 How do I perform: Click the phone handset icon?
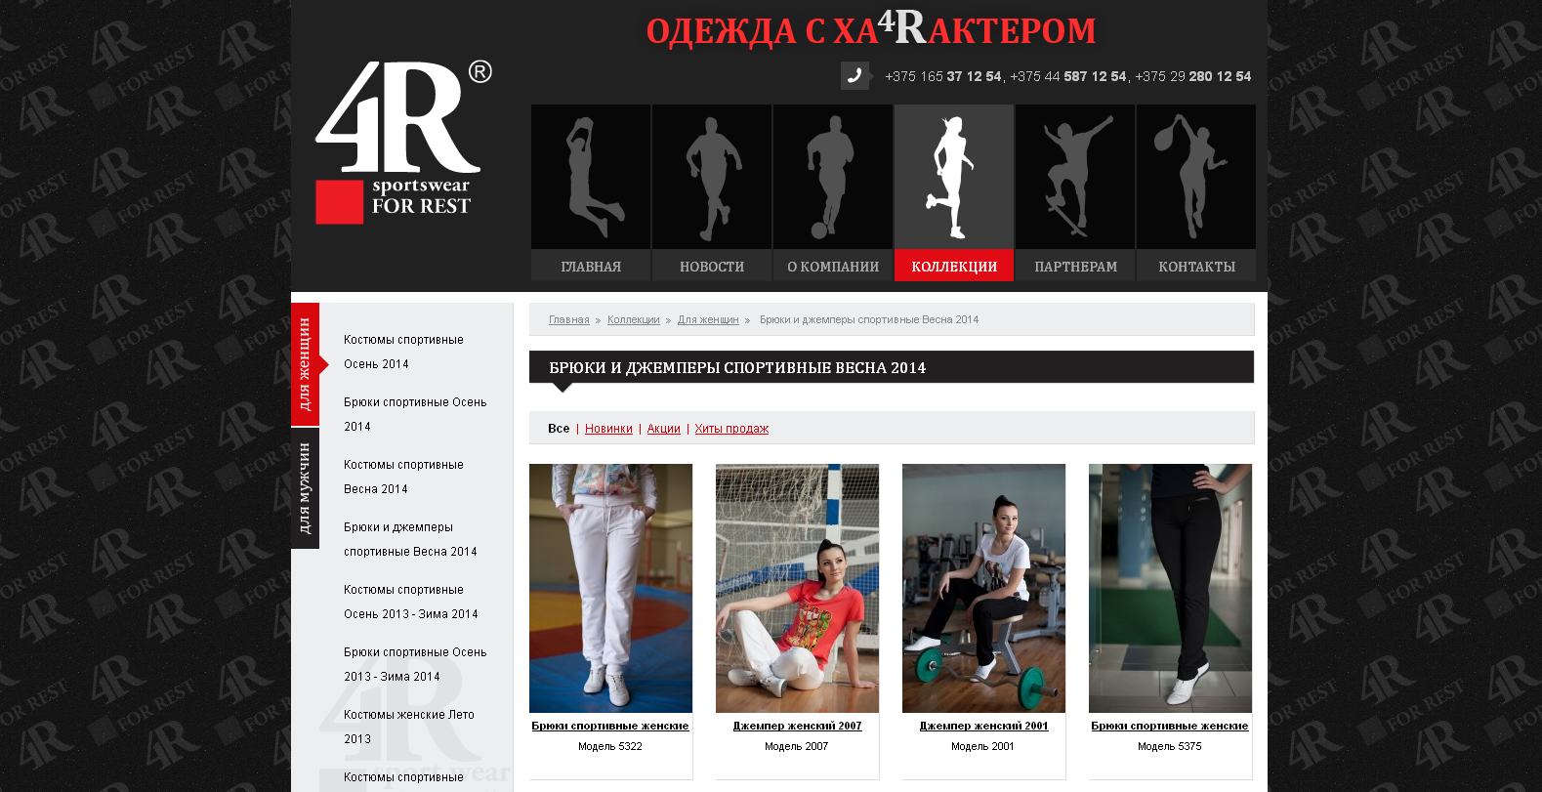(854, 76)
